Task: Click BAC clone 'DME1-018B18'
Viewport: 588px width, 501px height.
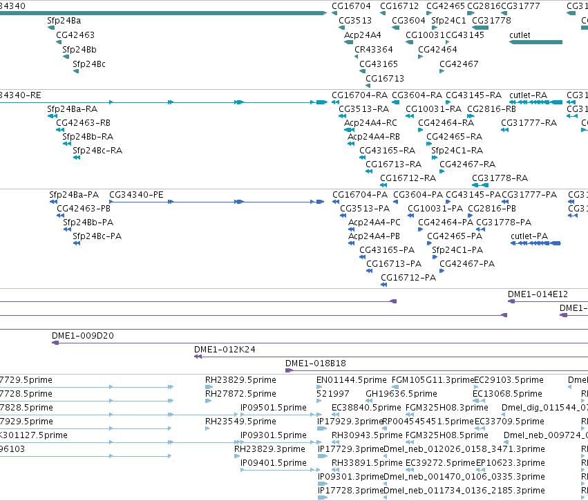Action: point(315,363)
